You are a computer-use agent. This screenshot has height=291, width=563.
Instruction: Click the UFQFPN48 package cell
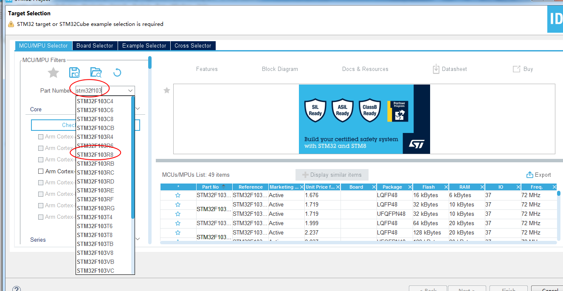(394, 214)
